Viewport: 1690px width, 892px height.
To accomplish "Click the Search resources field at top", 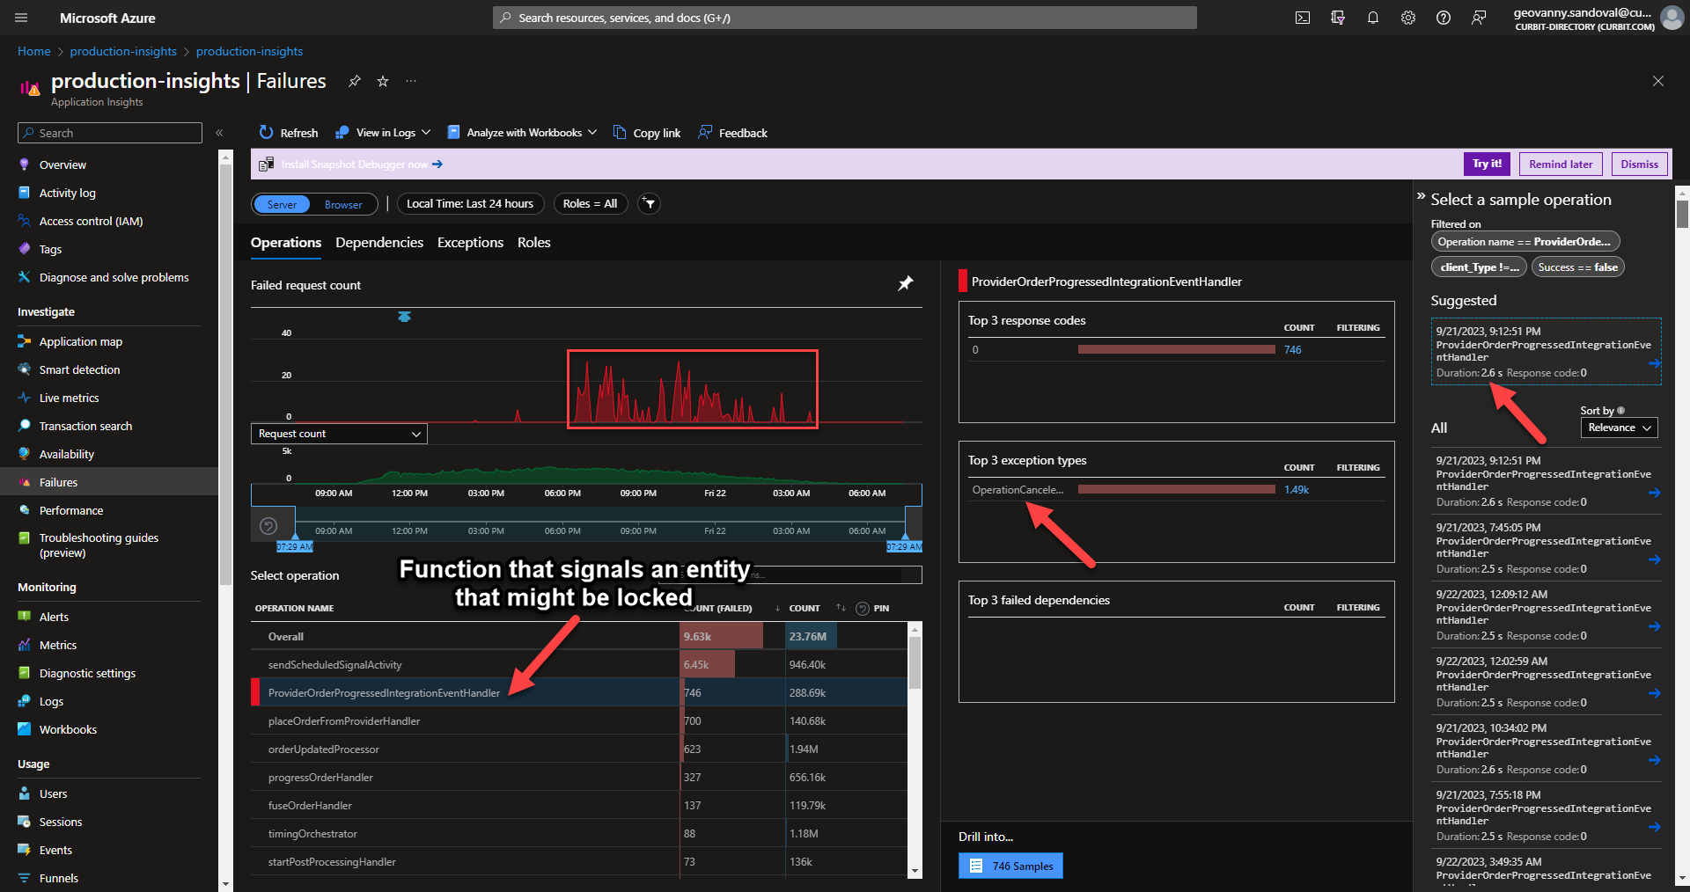I will pos(844,18).
